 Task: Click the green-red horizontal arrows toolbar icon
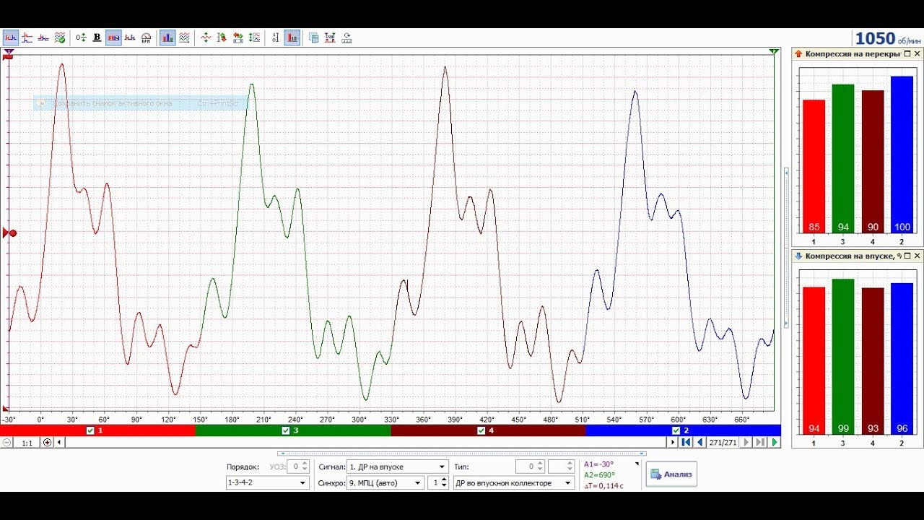point(238,38)
